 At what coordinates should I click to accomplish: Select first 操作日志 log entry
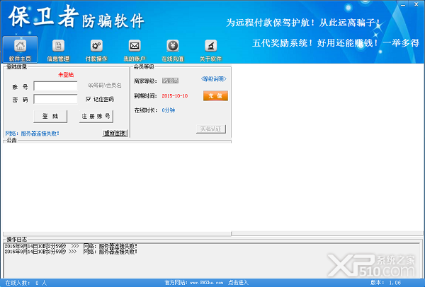tap(71, 246)
